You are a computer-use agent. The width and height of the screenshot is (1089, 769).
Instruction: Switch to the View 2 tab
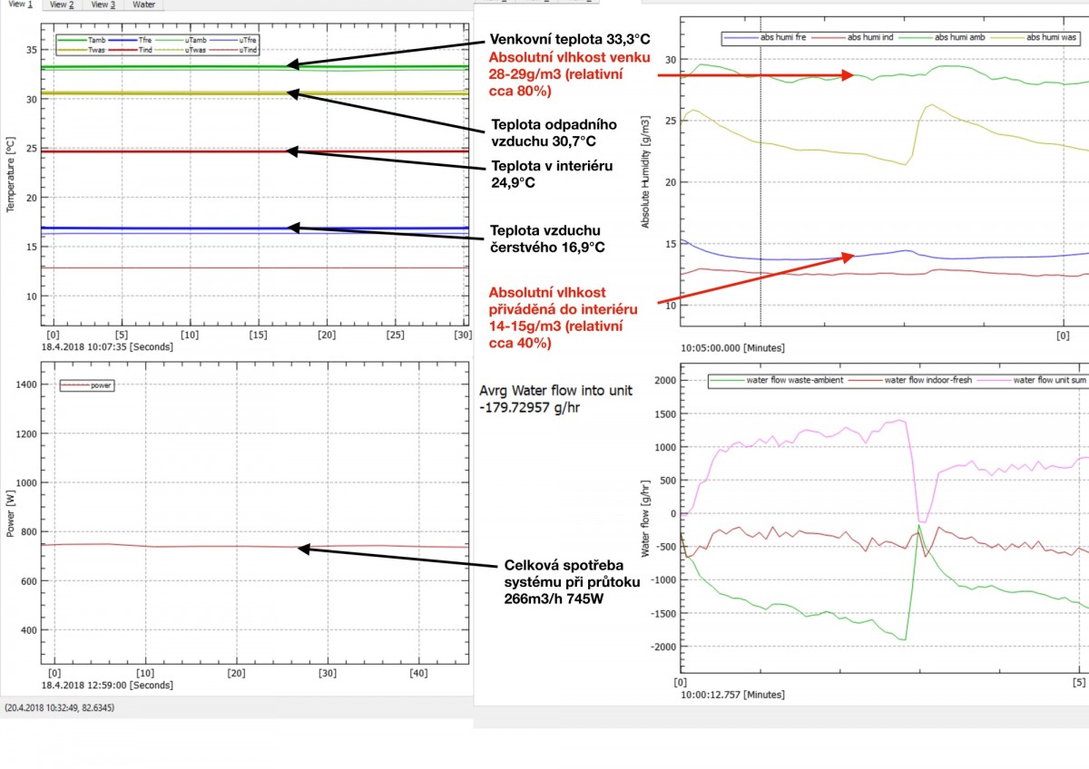tap(62, 5)
